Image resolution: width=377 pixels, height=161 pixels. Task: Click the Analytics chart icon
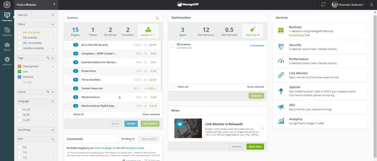[x=281, y=121]
